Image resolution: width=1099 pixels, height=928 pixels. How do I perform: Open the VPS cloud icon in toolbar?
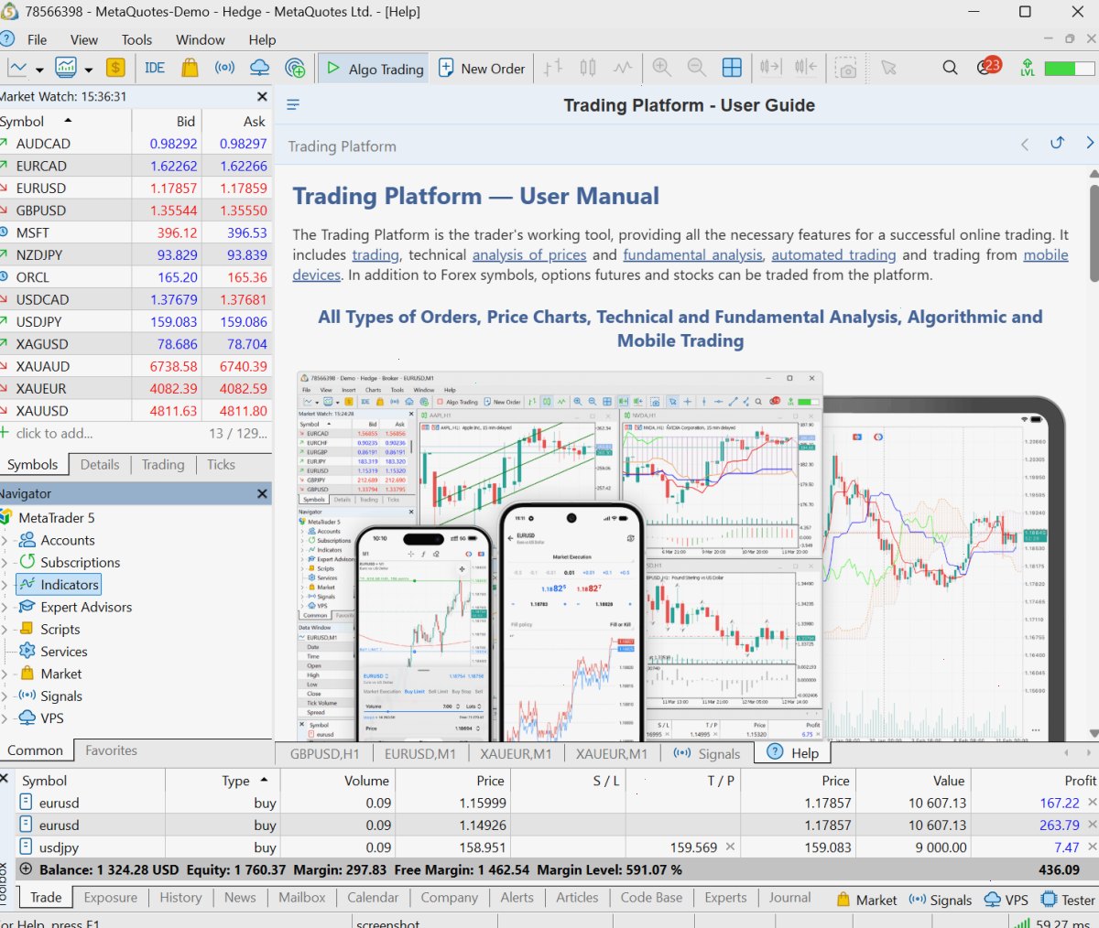[259, 68]
